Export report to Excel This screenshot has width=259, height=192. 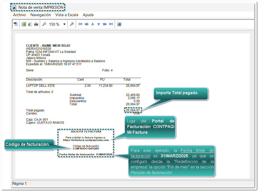24,24
